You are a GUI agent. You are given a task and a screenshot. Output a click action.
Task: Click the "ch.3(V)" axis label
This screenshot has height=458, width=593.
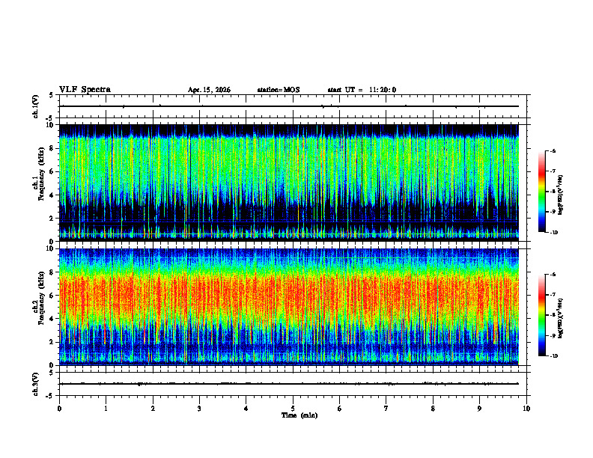[x=36, y=384]
